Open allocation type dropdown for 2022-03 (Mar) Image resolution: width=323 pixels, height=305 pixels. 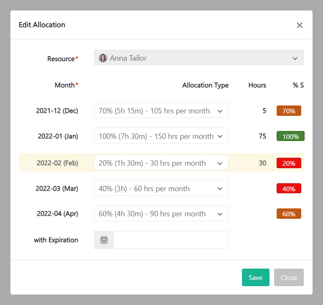(x=161, y=188)
